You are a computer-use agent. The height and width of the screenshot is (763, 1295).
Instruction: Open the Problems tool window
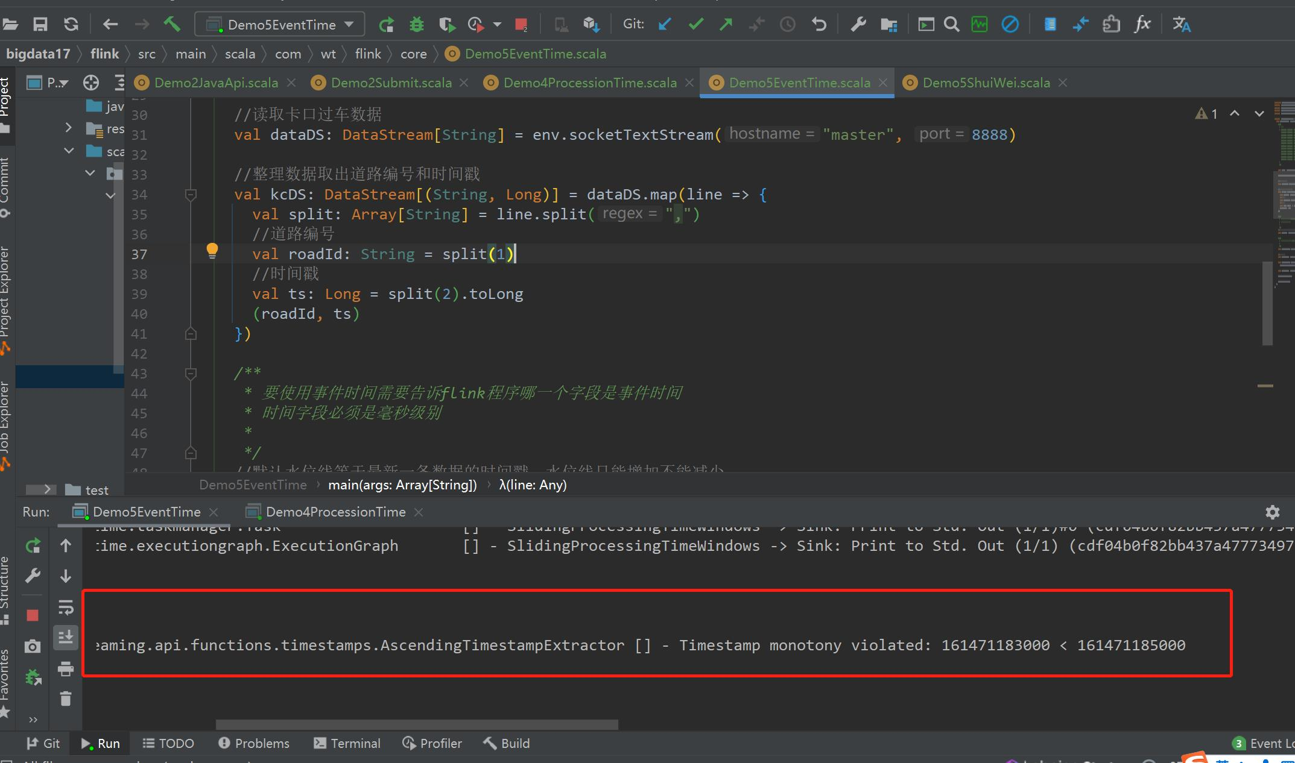tap(254, 743)
